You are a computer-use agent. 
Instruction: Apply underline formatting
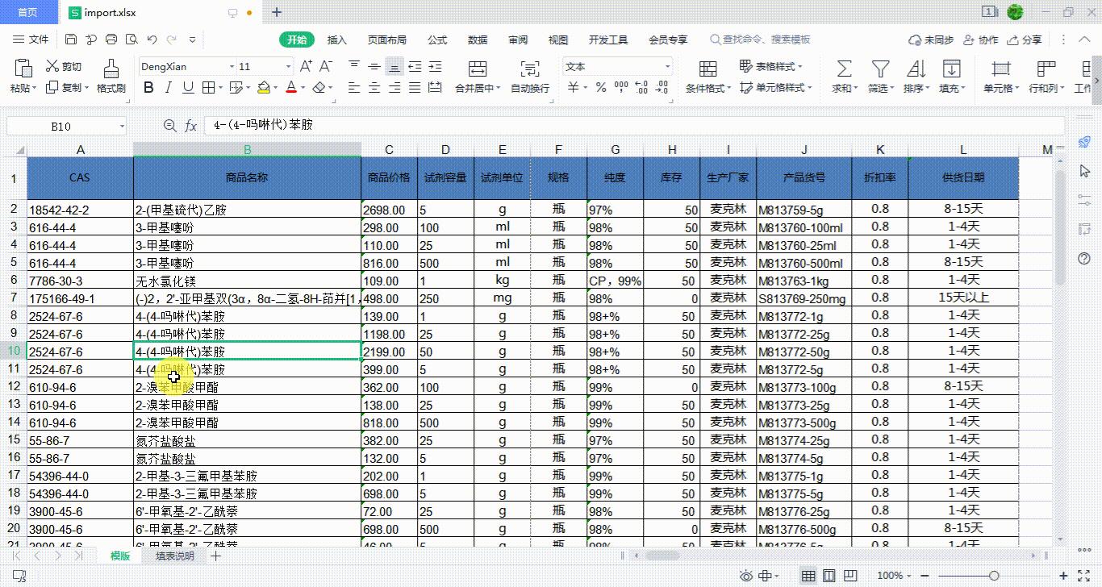coord(187,87)
